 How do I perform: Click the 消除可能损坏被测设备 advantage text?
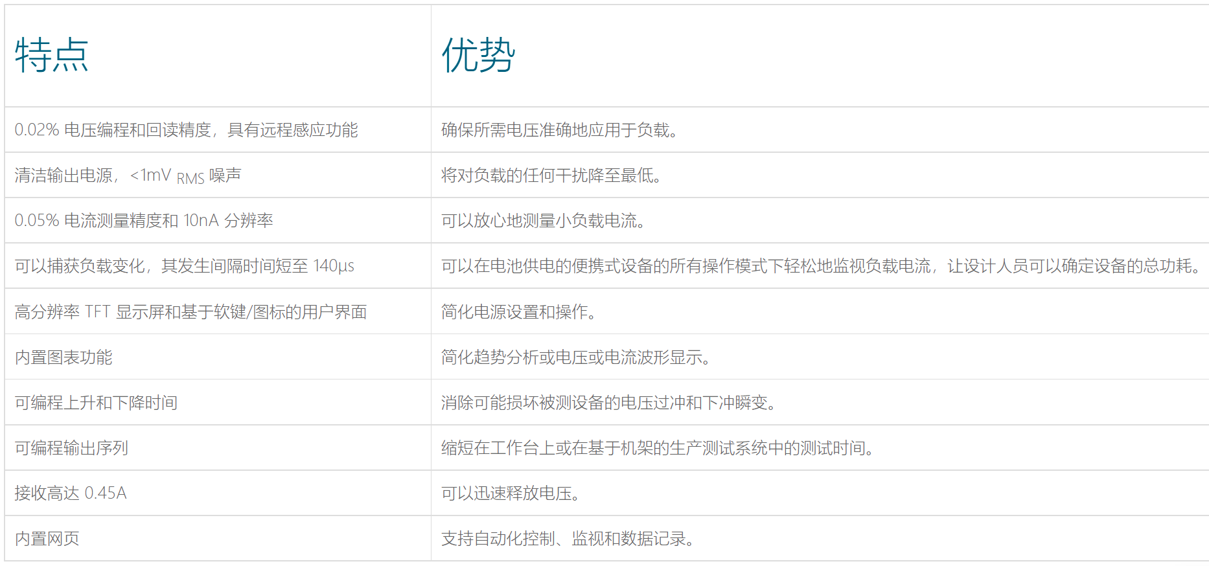pyautogui.click(x=608, y=403)
